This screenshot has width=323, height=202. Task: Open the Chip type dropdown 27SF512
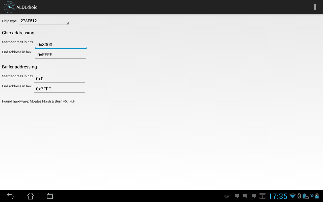(x=44, y=21)
